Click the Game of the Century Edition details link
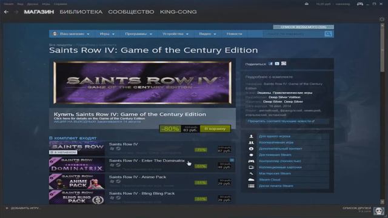Screen dimensions: 388x218 click(99, 119)
